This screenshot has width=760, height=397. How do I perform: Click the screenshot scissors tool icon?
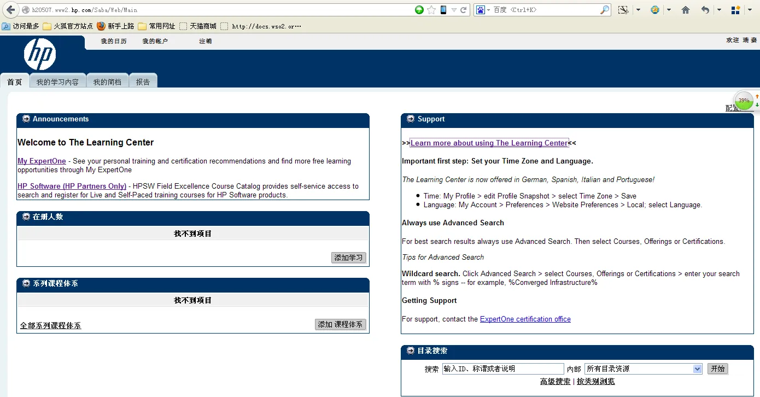623,10
